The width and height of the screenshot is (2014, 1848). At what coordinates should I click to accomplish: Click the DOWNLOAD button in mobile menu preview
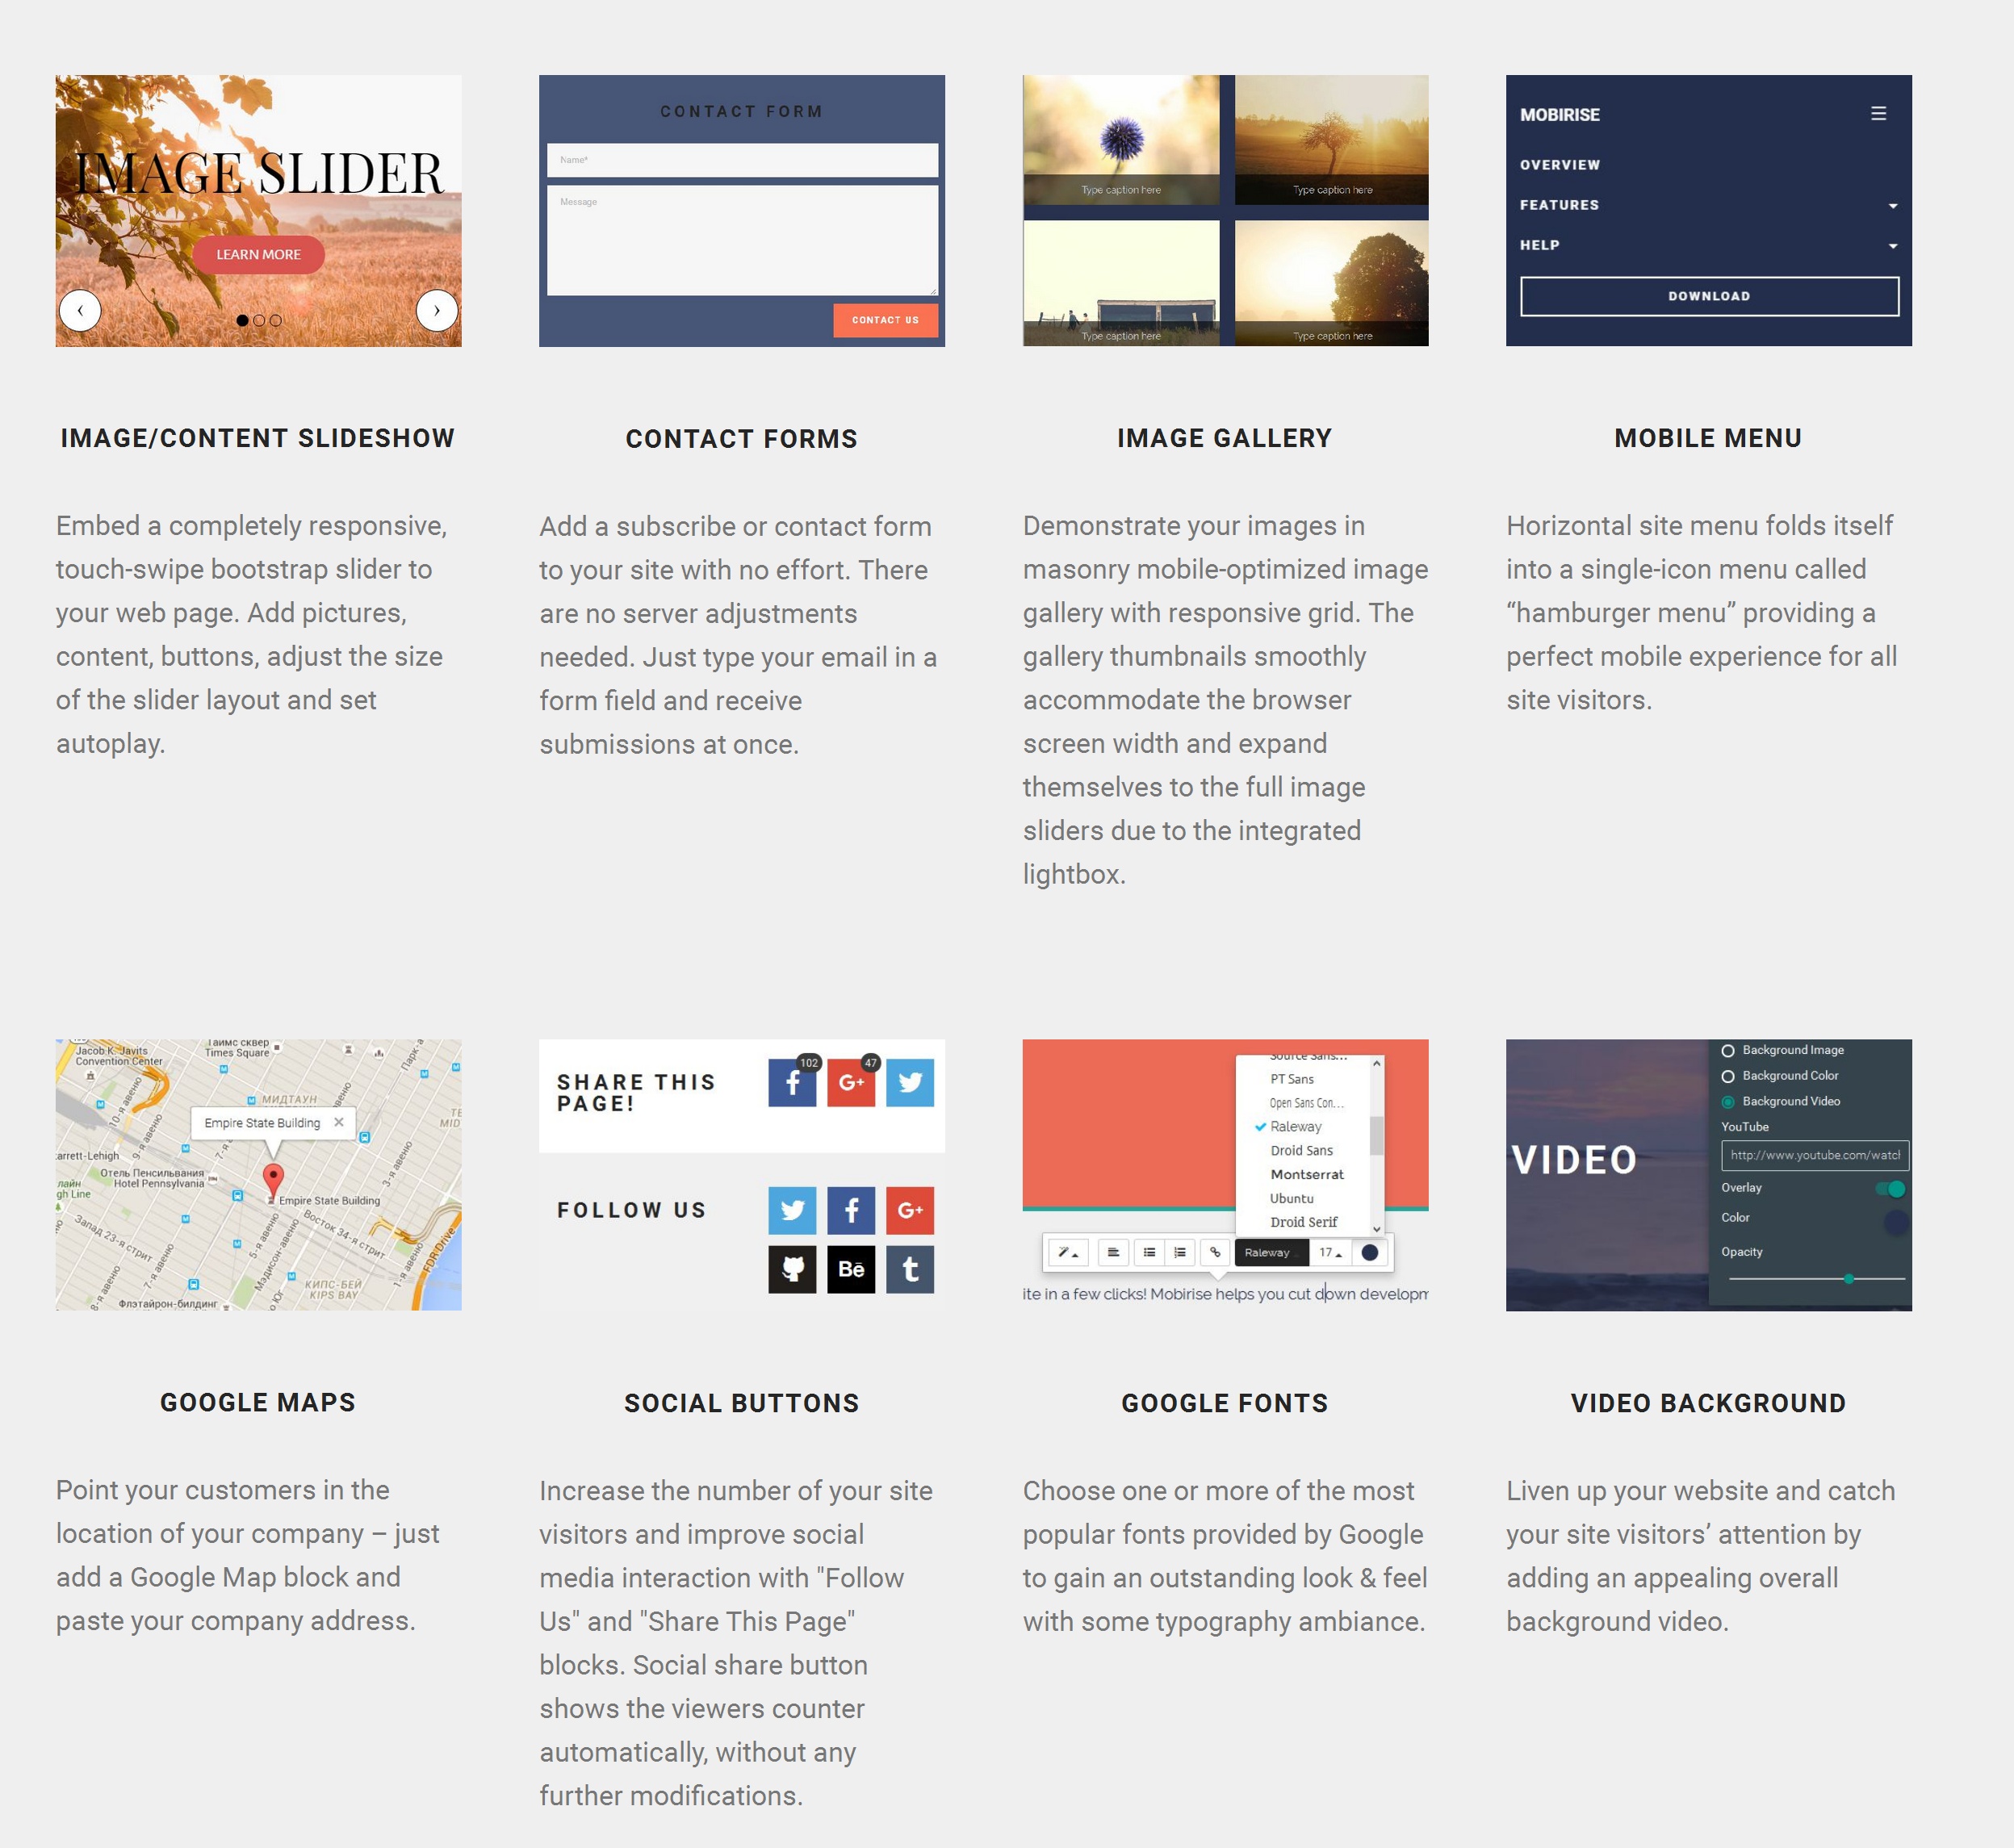point(1709,295)
